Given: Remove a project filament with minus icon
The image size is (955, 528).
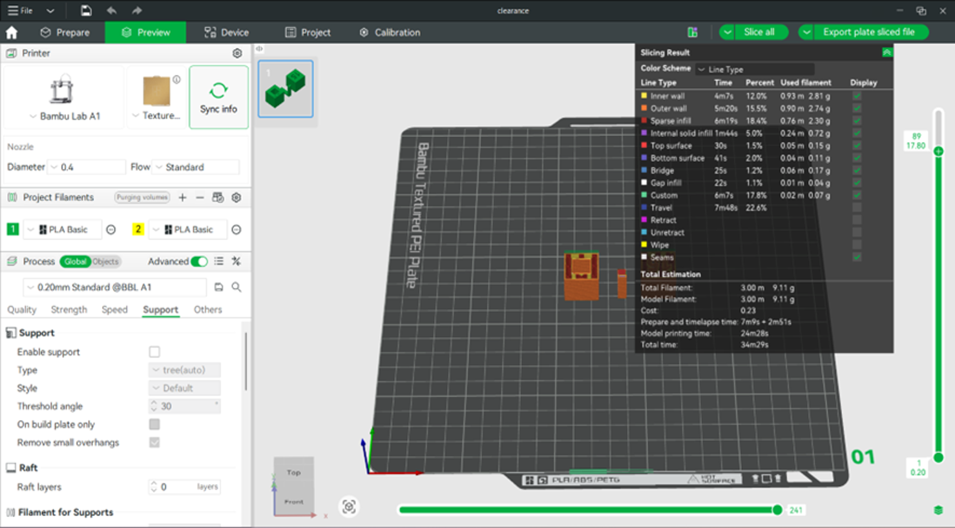Looking at the screenshot, I should [200, 198].
